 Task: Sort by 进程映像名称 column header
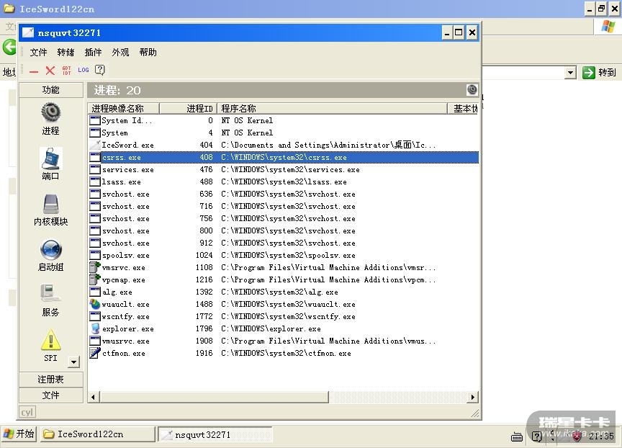(123, 108)
